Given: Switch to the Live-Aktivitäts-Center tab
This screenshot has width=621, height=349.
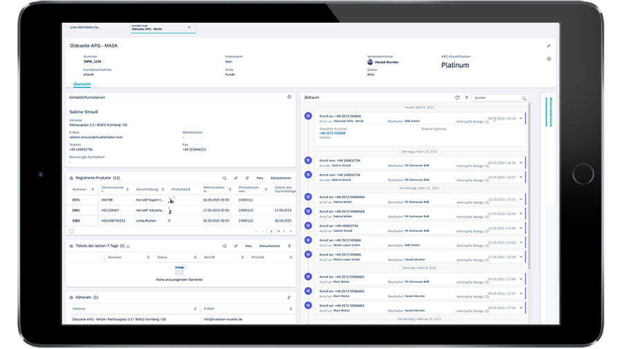Looking at the screenshot, I should coord(86,28).
